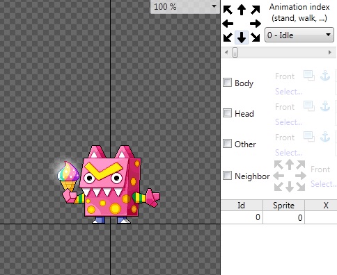Select the up-left direction arrow

coord(228,10)
